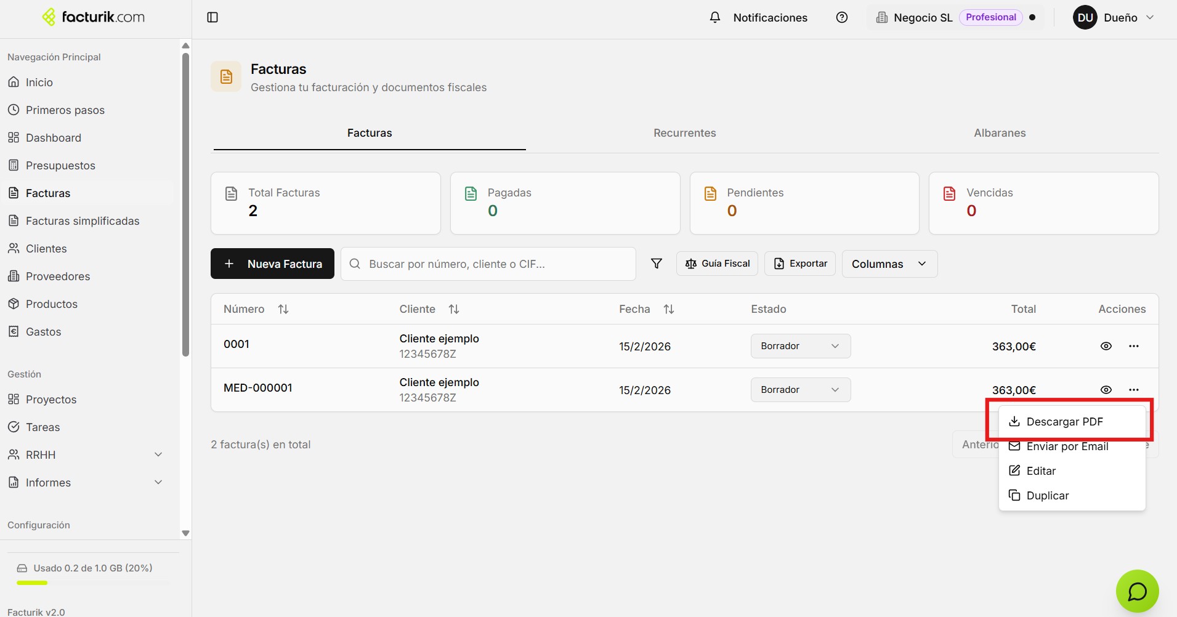The height and width of the screenshot is (617, 1177).
Task: View invoice 0001 with eye icon
Action: [1106, 346]
